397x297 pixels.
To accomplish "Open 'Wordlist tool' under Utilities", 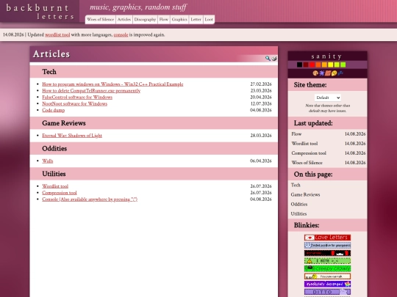I will [55, 186].
